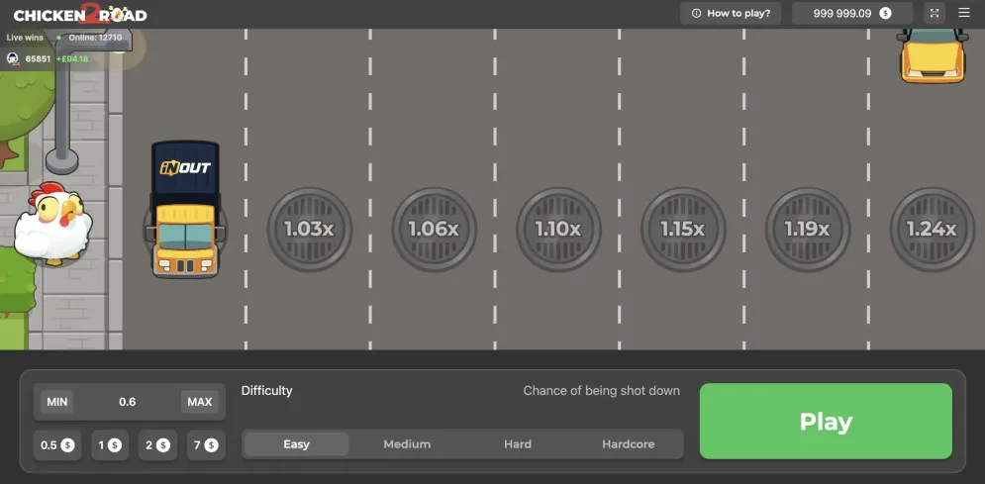Open the How to play? help

731,13
